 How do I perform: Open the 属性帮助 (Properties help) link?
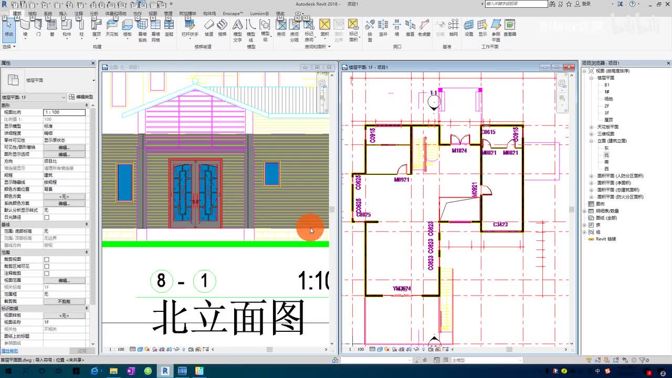[9, 351]
